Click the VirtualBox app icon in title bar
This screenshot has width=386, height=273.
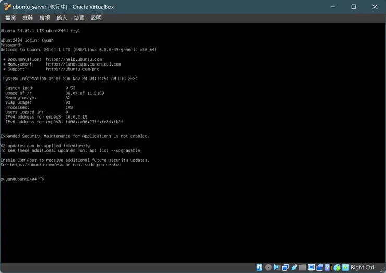pyautogui.click(x=7, y=7)
